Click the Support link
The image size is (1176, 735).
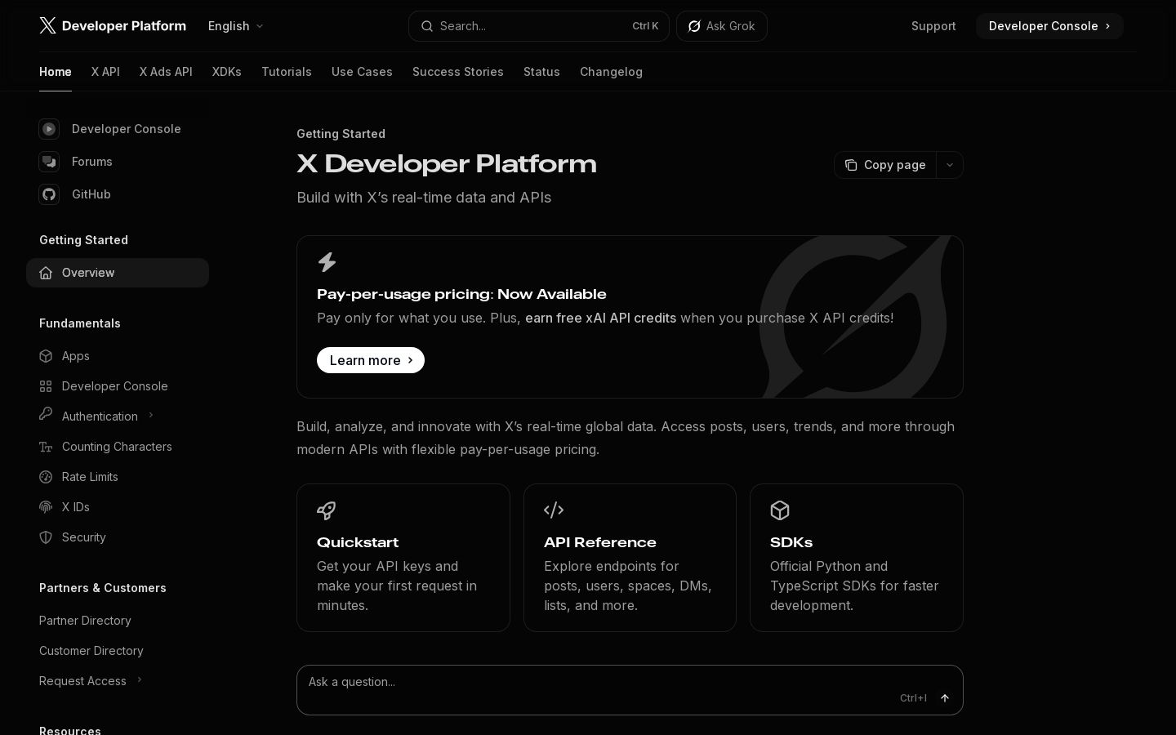pyautogui.click(x=933, y=26)
